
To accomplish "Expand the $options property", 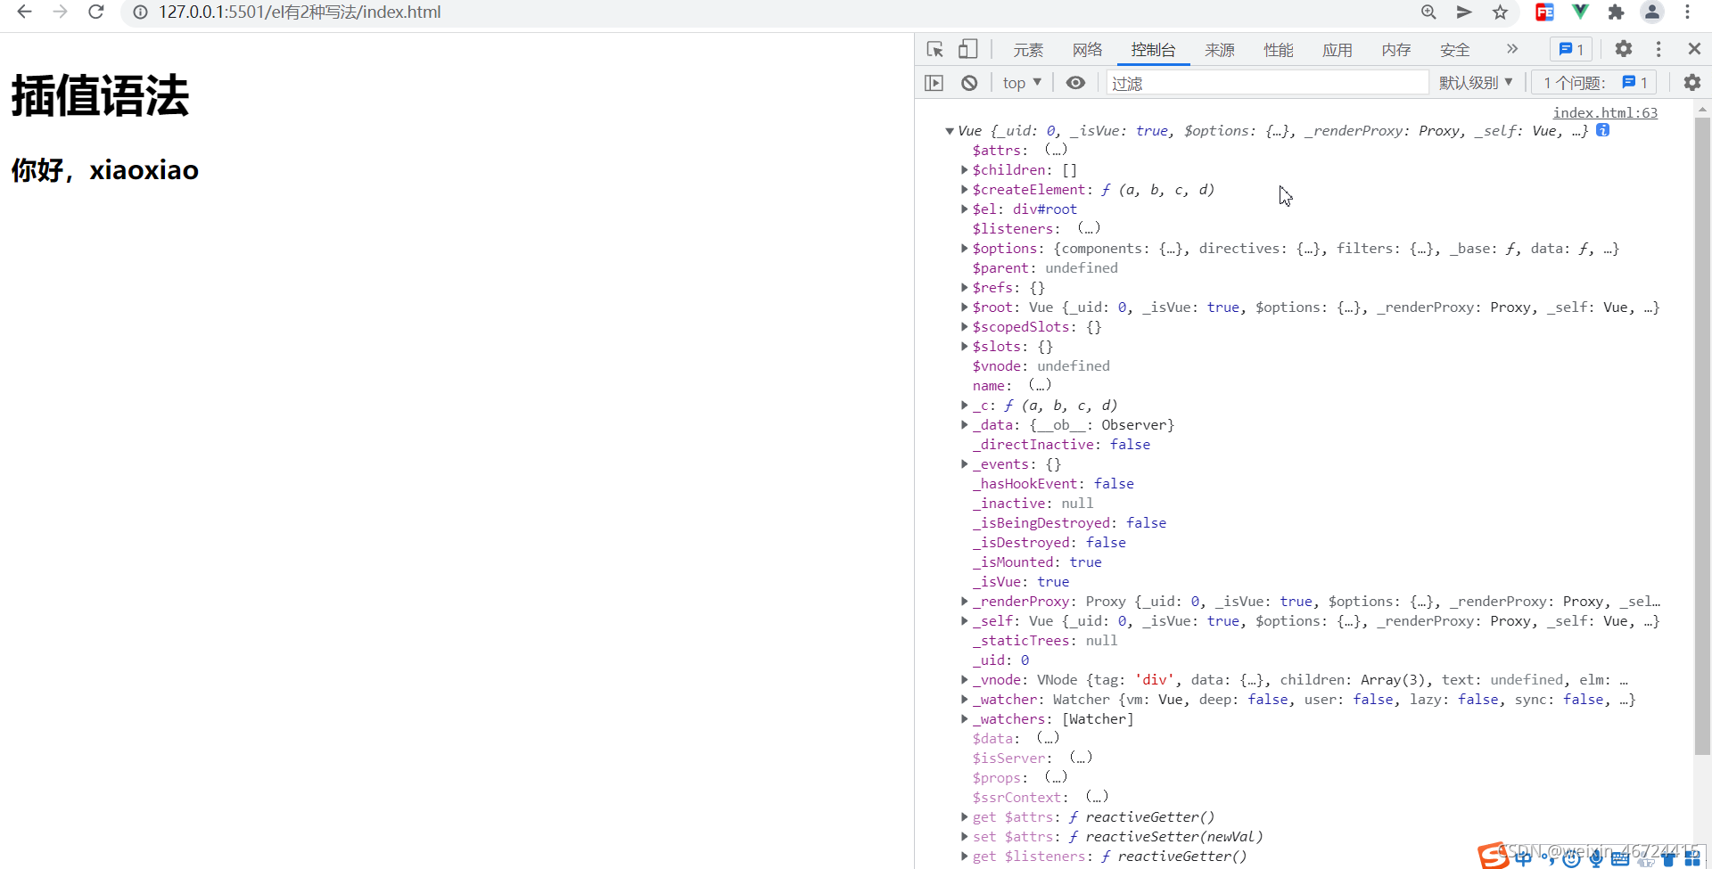I will coord(964,248).
